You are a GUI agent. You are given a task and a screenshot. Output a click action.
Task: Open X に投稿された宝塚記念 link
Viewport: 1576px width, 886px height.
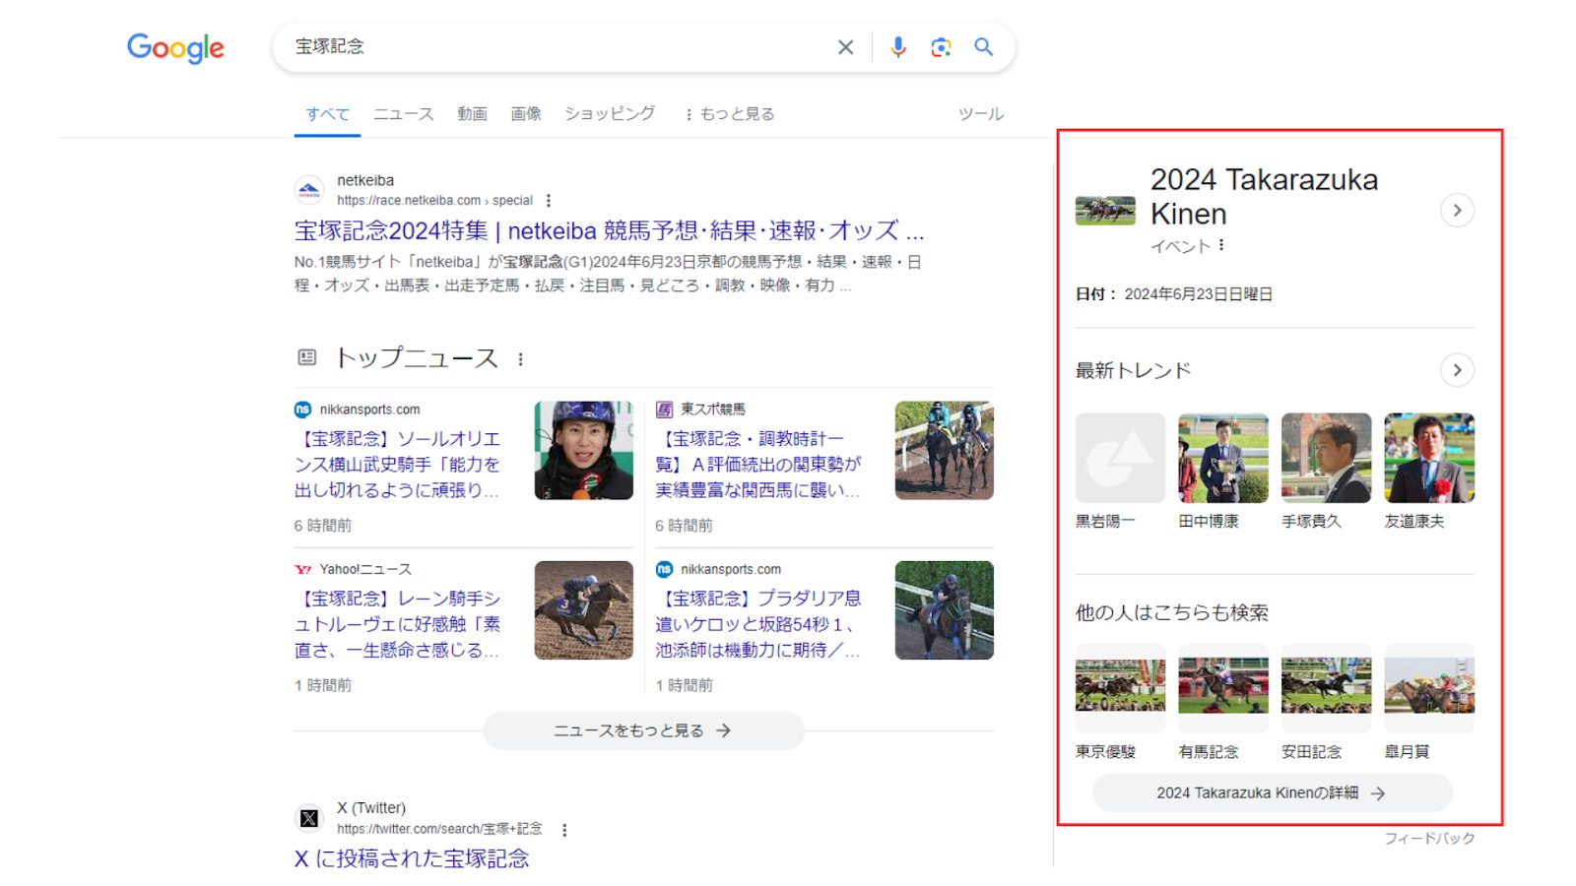point(412,858)
